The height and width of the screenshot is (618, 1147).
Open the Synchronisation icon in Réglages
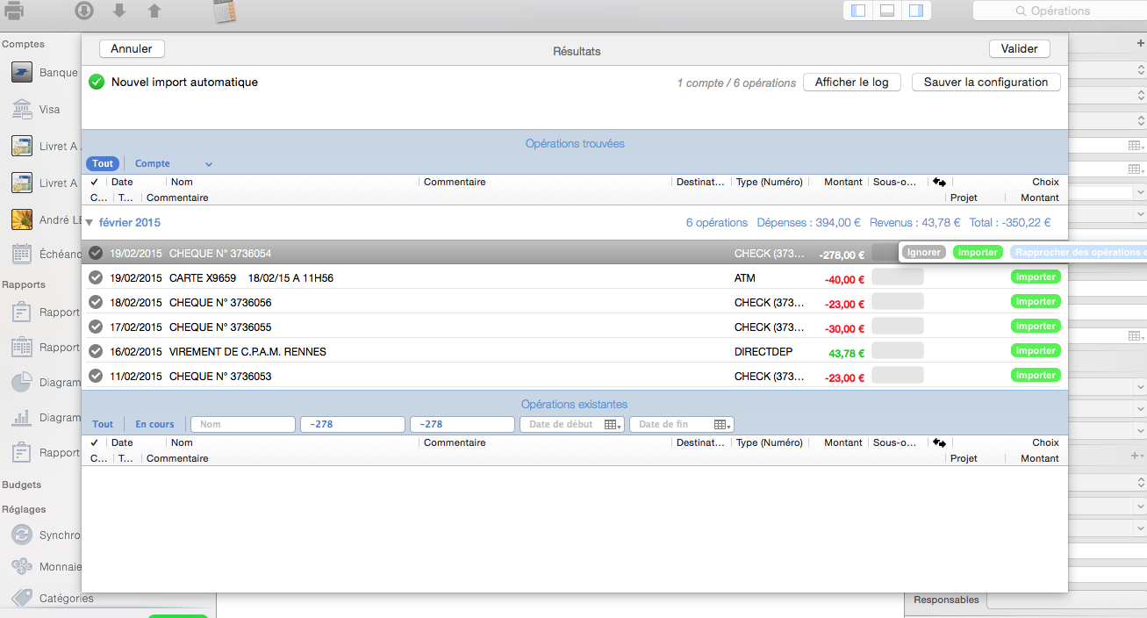(x=22, y=535)
